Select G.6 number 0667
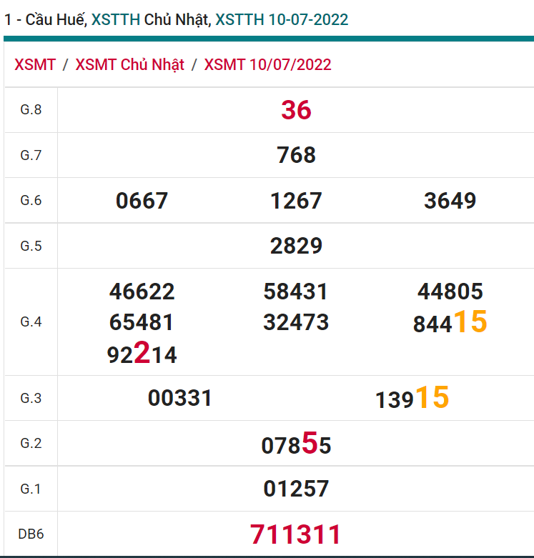Image resolution: width=534 pixels, height=558 pixels. [142, 201]
